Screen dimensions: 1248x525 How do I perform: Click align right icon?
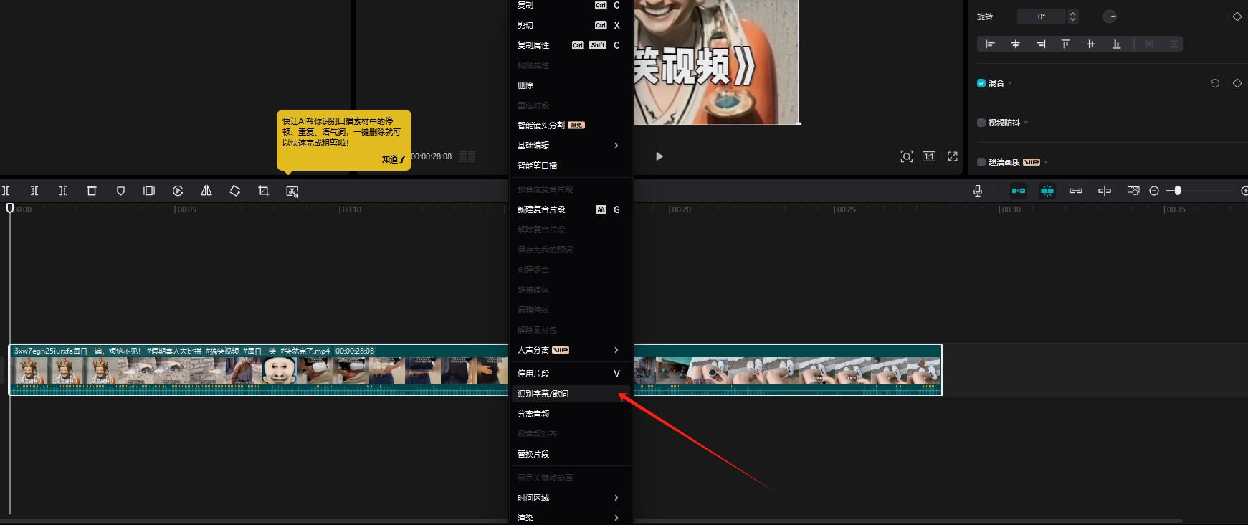[1041, 44]
